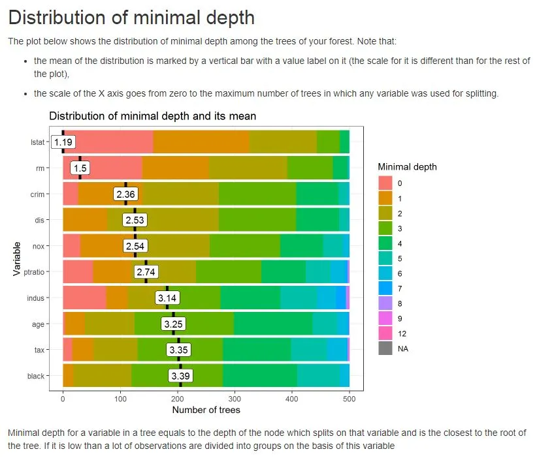The image size is (537, 462).
Task: Click the 2.74 mean label on ptratio
Action: coord(146,272)
